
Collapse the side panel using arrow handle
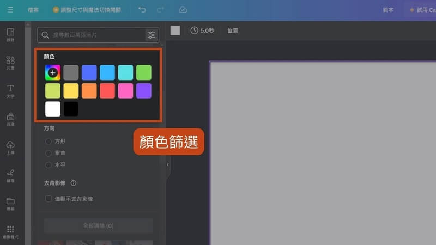point(168,164)
